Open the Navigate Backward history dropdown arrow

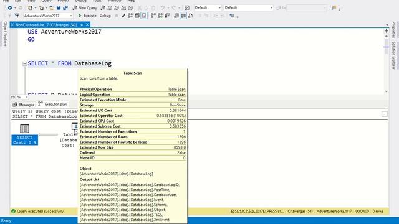click(x=15, y=8)
